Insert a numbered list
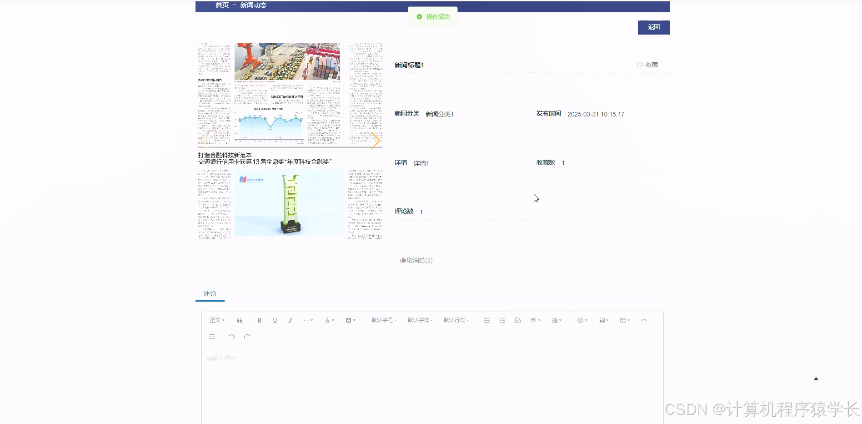Viewport: 862px width, 424px height. (x=502, y=320)
